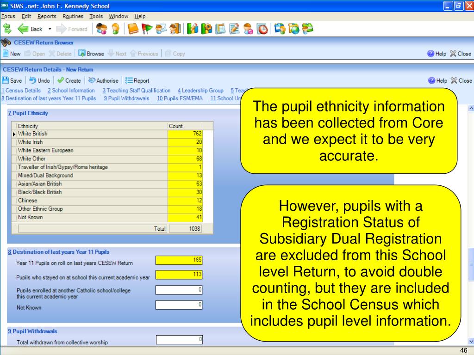Click the green chart with gear icon

[206, 29]
